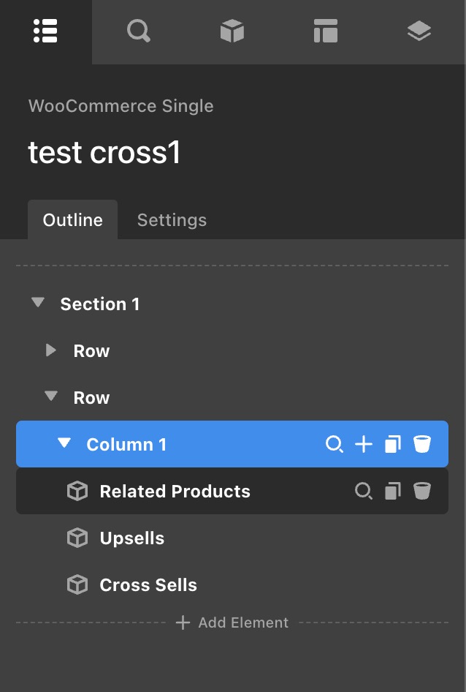Inspect the Related Products element via magnifier
Viewport: 466px width, 692px height.
pyautogui.click(x=363, y=491)
